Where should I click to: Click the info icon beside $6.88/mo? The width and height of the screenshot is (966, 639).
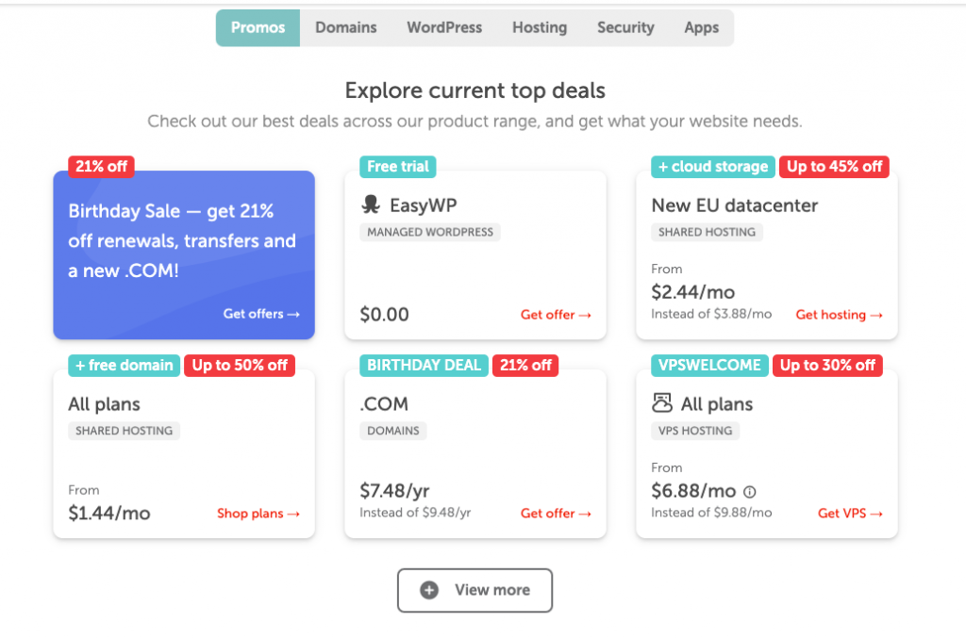750,492
